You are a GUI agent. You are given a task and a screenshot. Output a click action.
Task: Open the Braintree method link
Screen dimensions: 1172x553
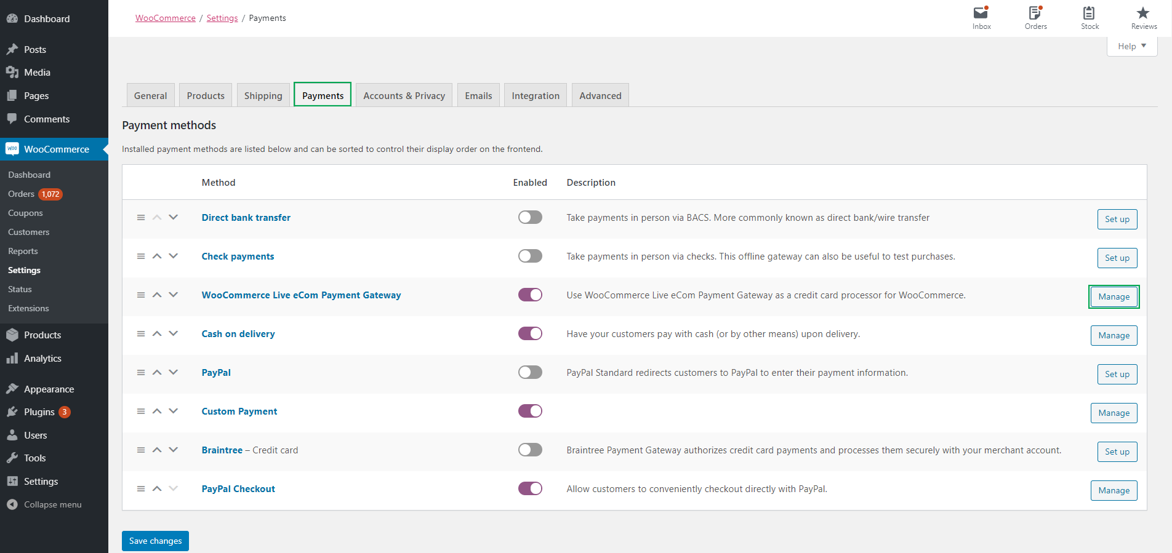tap(222, 450)
